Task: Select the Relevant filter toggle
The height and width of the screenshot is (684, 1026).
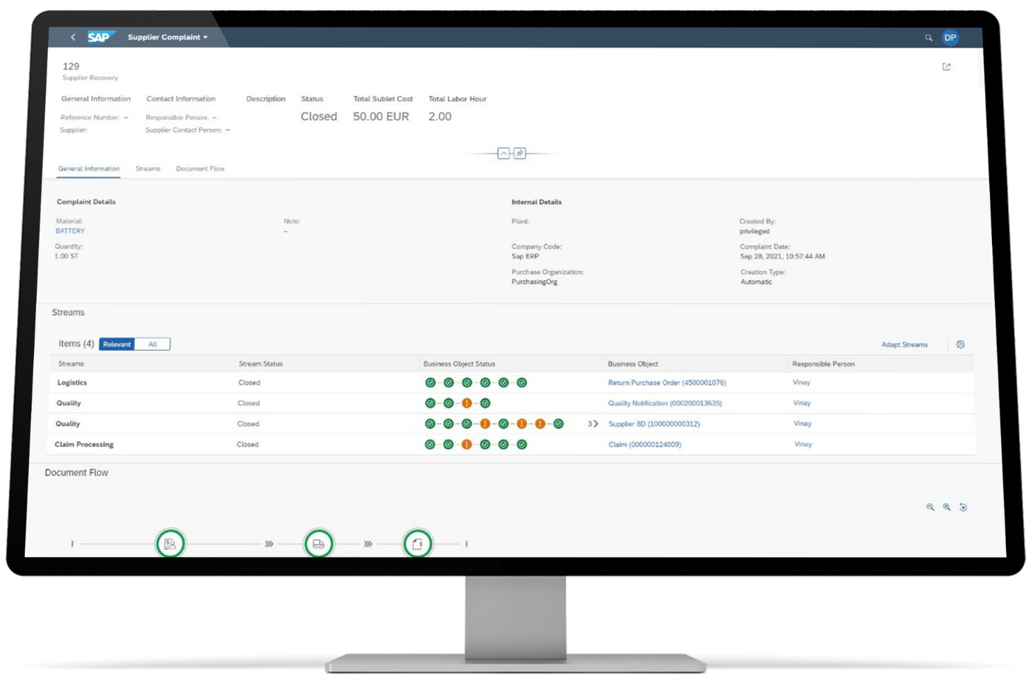Action: coord(116,344)
